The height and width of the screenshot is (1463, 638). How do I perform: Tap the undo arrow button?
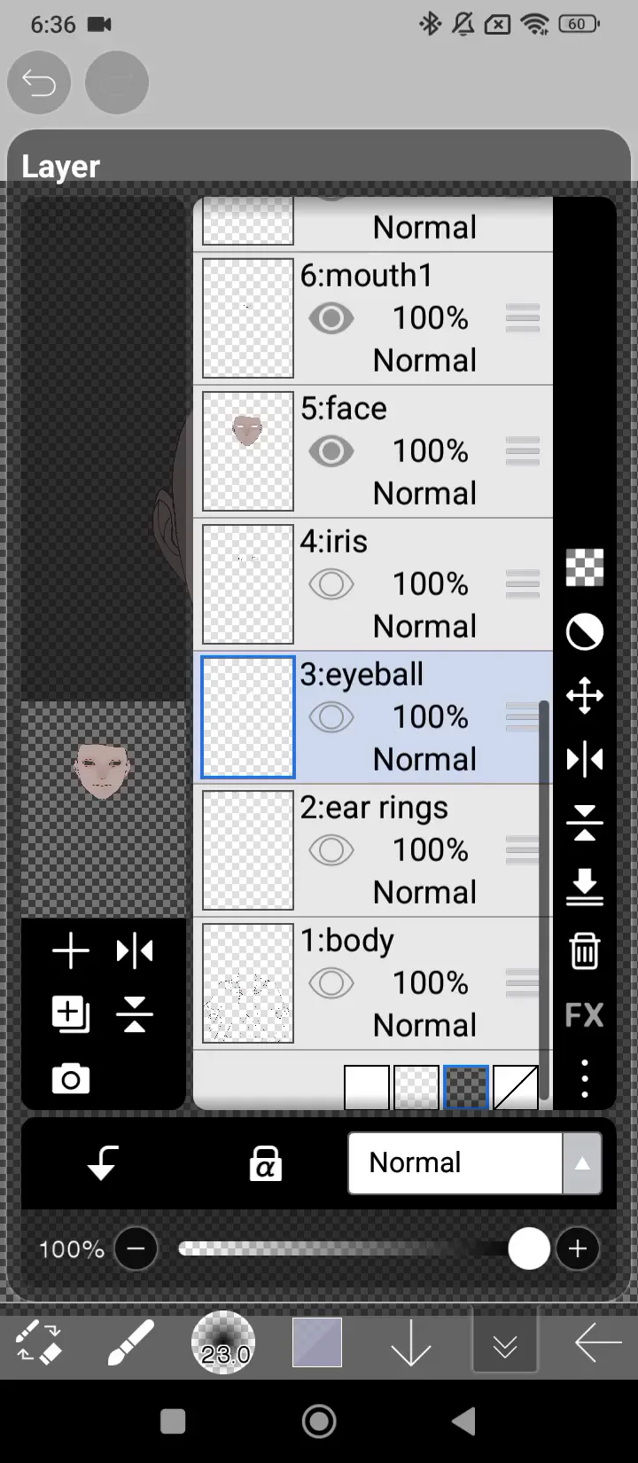coord(39,83)
